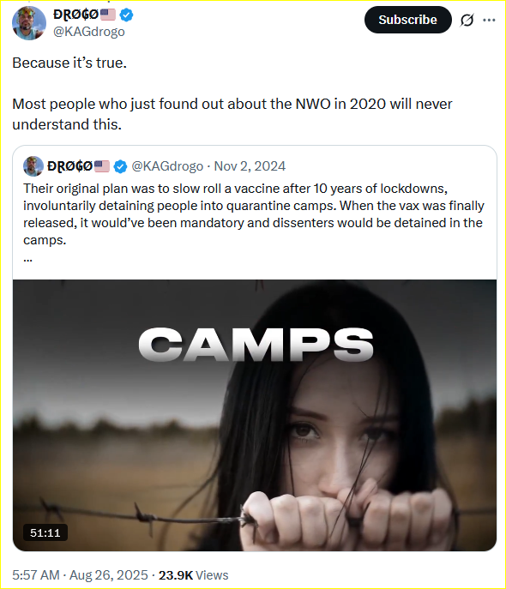Click the quoted post's verified badge

coord(120,166)
